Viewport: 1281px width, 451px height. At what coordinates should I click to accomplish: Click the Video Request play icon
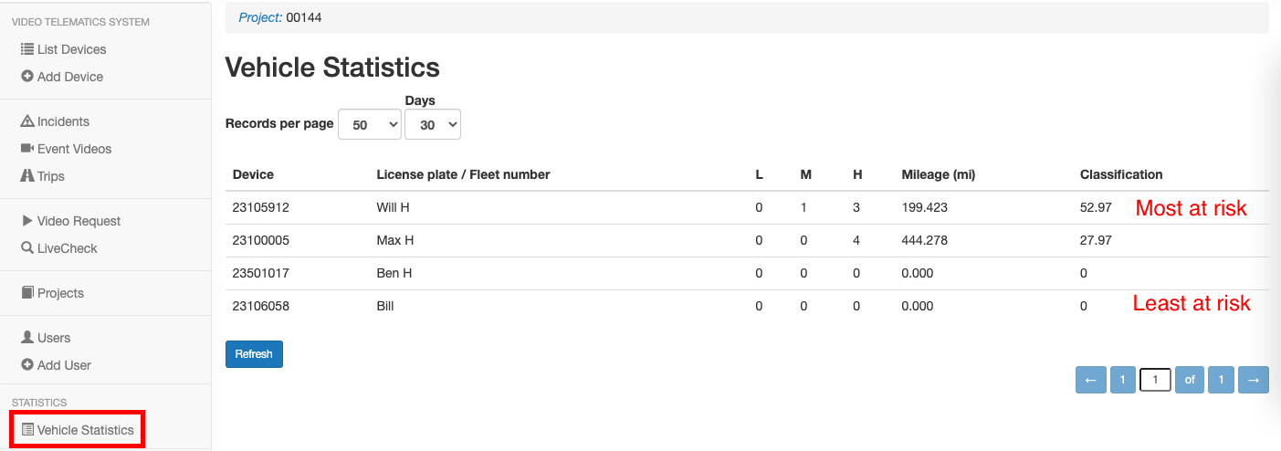27,221
